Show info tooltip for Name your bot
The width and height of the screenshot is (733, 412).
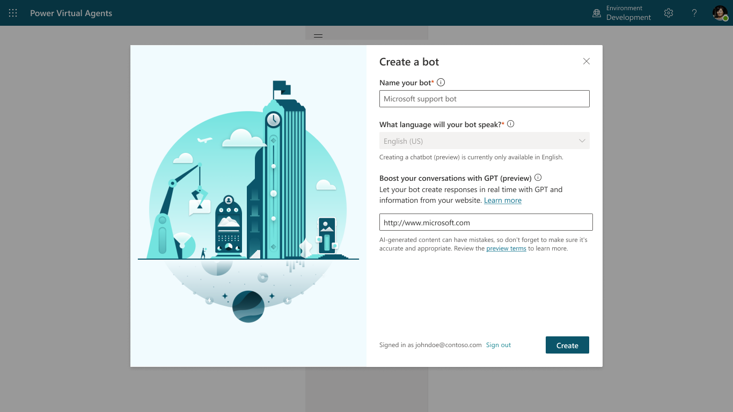tap(441, 83)
